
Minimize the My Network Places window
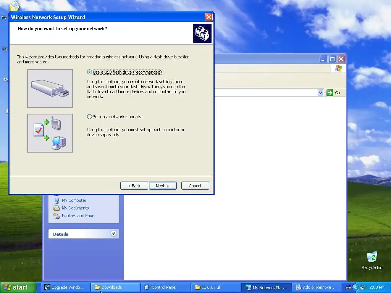(323, 59)
